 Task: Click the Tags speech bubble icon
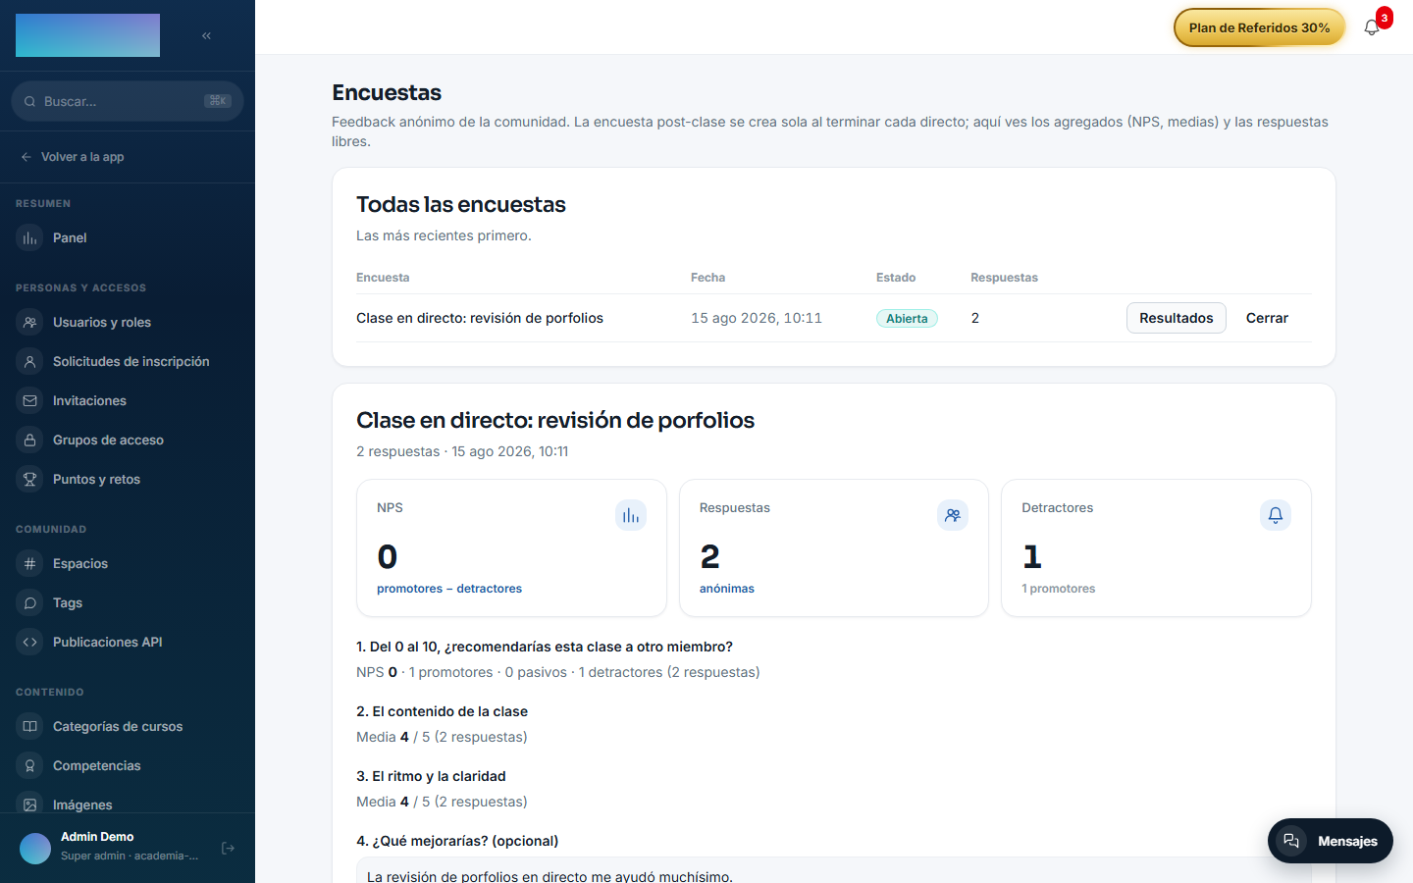click(30, 603)
